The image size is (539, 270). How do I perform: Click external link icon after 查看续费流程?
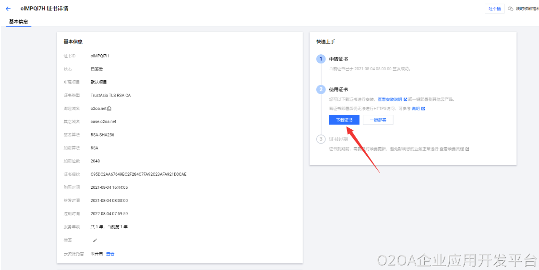[467, 149]
